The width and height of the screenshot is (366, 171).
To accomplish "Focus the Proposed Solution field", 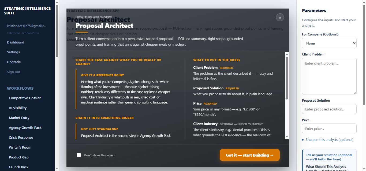I will coord(329,109).
